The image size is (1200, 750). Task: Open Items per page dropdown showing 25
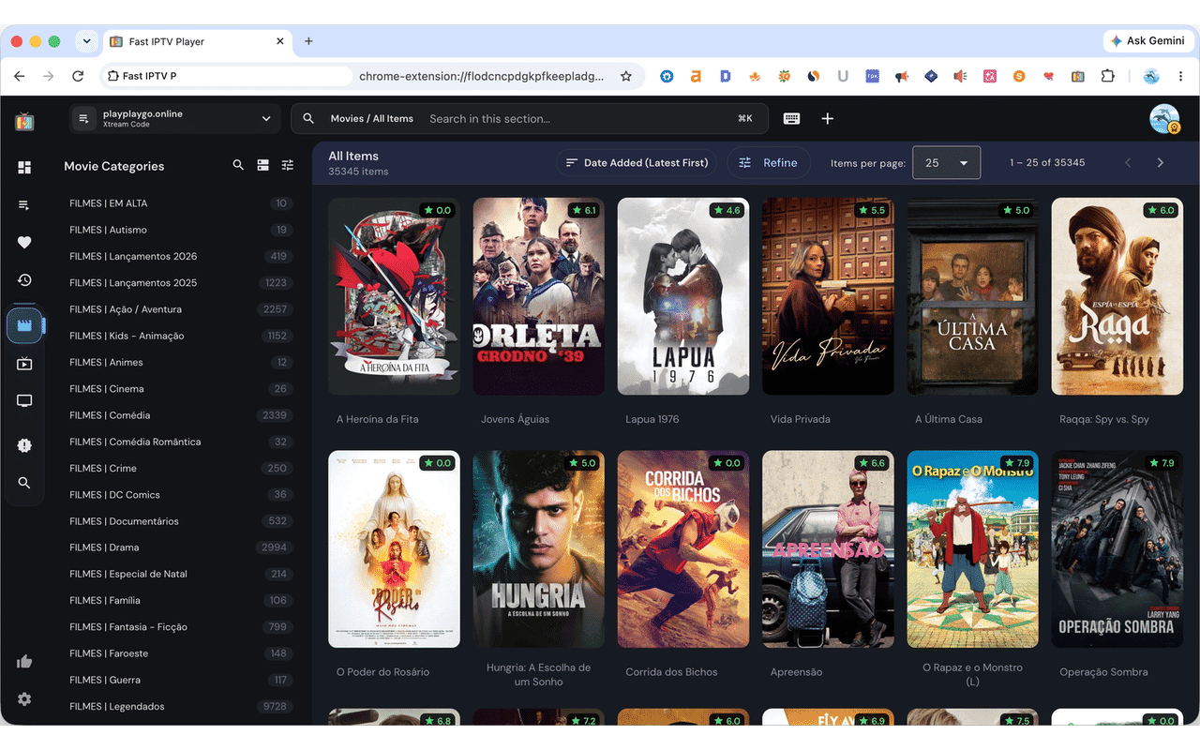click(x=947, y=163)
